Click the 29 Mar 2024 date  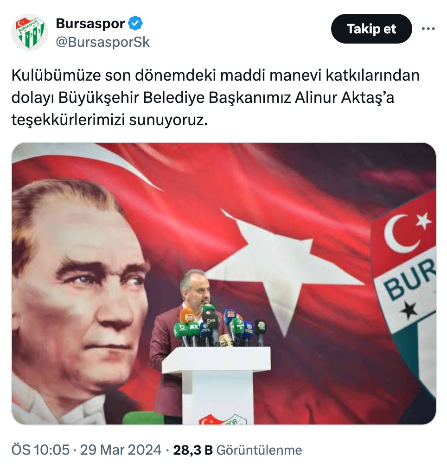(x=121, y=450)
